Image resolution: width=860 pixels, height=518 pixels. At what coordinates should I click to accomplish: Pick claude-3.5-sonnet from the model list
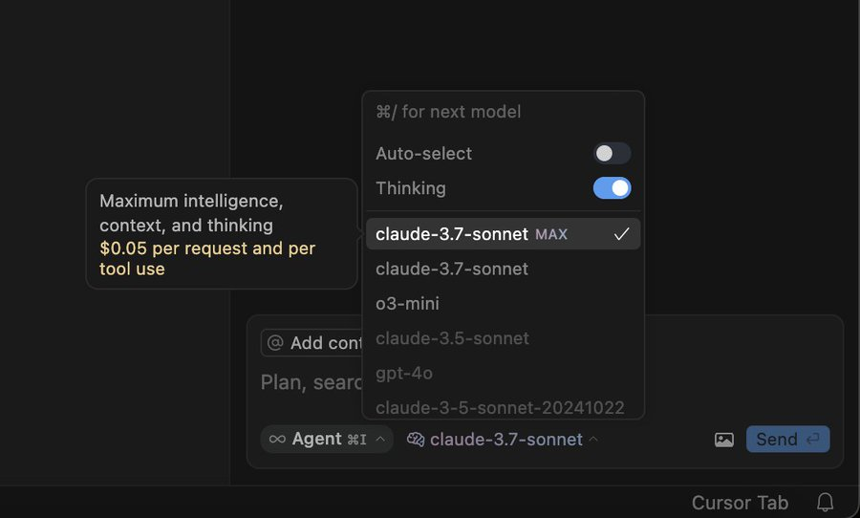[452, 338]
